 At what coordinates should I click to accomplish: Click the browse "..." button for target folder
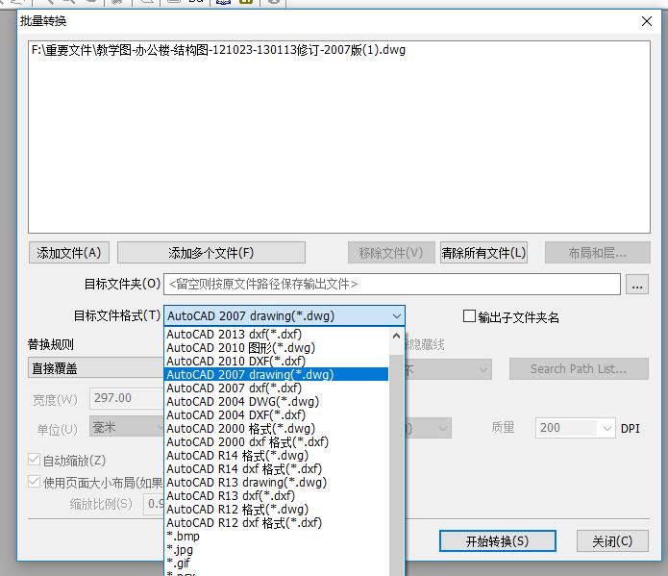pyautogui.click(x=636, y=285)
